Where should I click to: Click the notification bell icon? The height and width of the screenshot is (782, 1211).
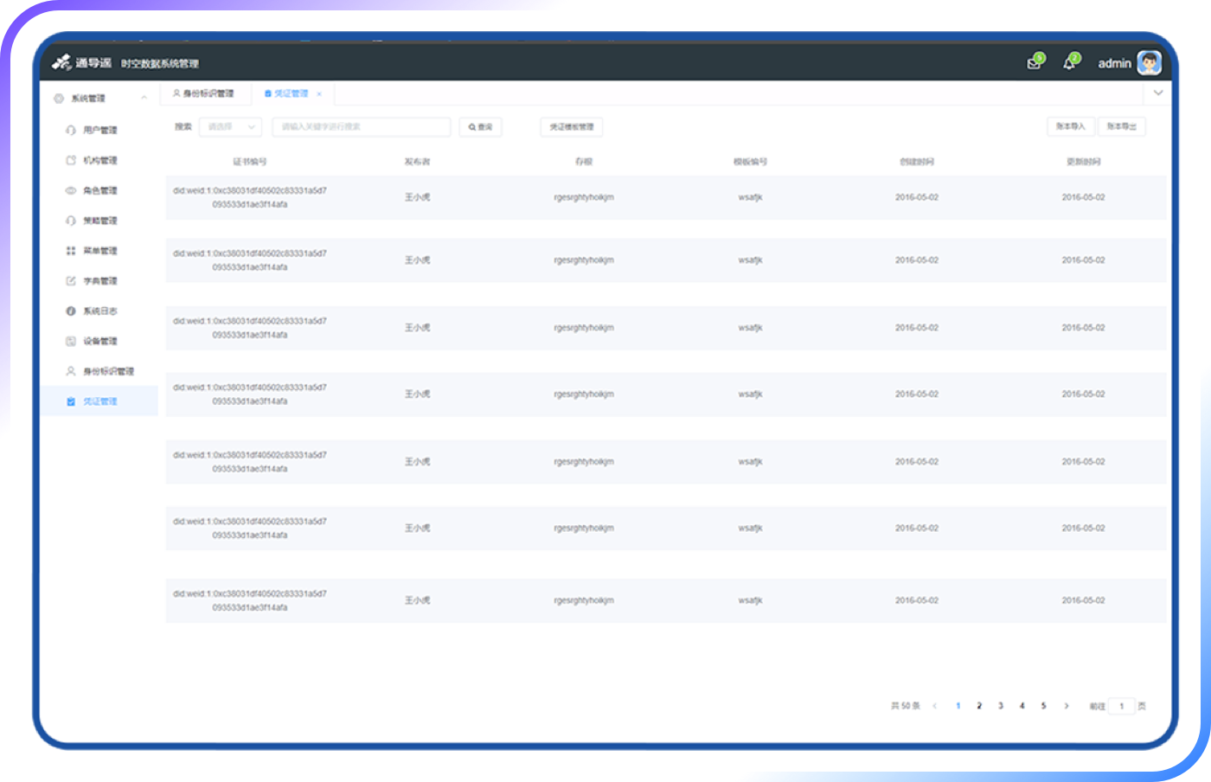(1069, 63)
